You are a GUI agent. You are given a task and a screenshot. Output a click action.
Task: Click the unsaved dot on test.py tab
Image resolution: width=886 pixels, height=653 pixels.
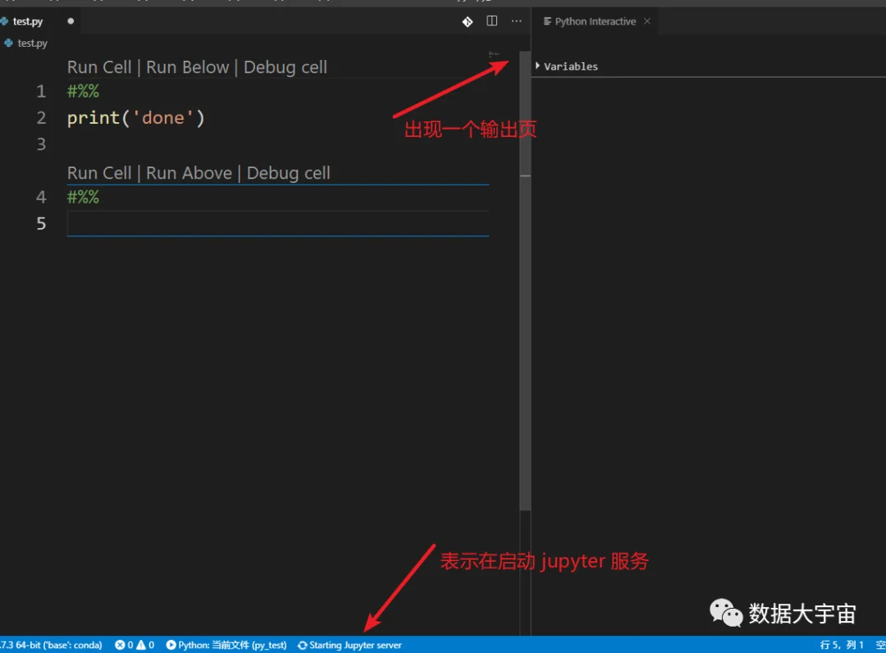point(71,21)
